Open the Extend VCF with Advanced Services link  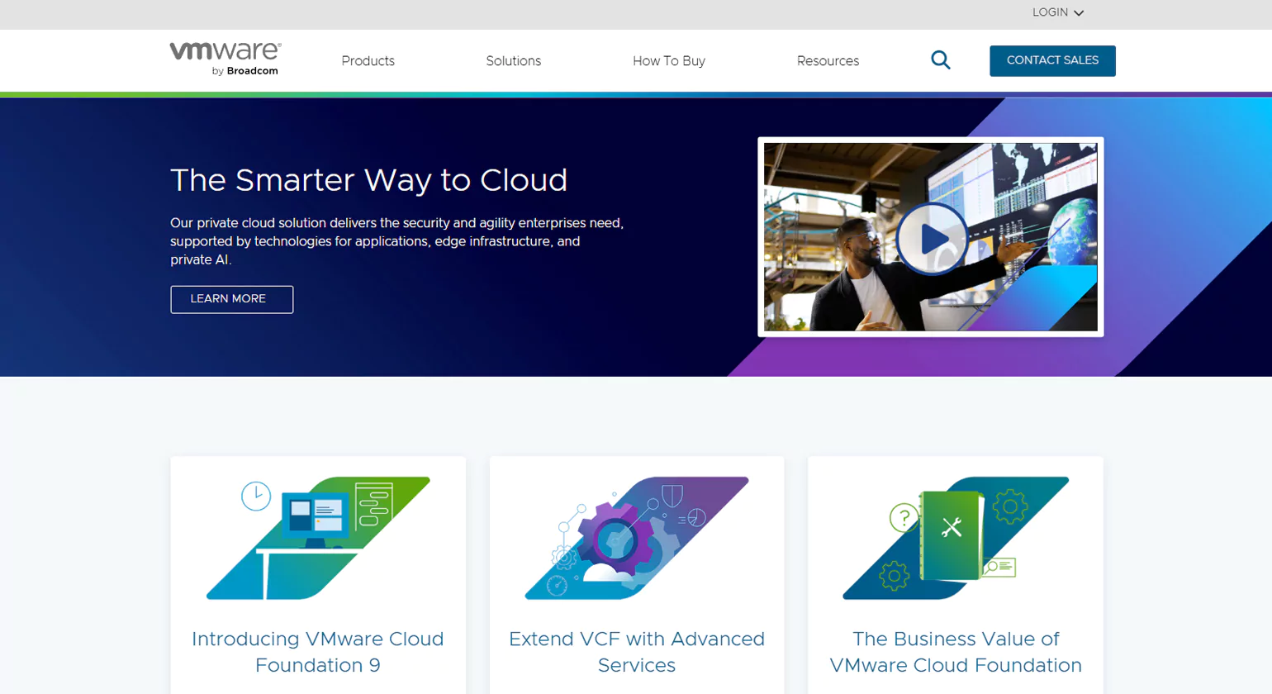pyautogui.click(x=636, y=651)
